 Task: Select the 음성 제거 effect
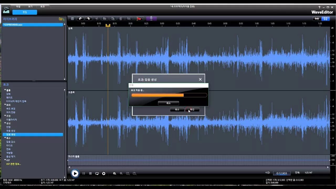(11, 156)
